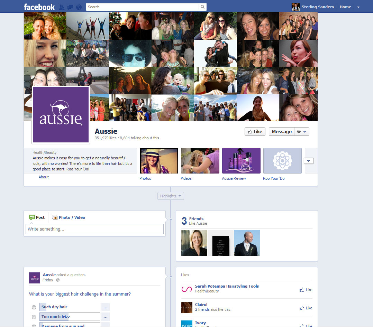Open the Highlights dropdown
The width and height of the screenshot is (373, 327).
171,196
